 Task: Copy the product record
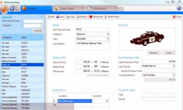point(71,17)
